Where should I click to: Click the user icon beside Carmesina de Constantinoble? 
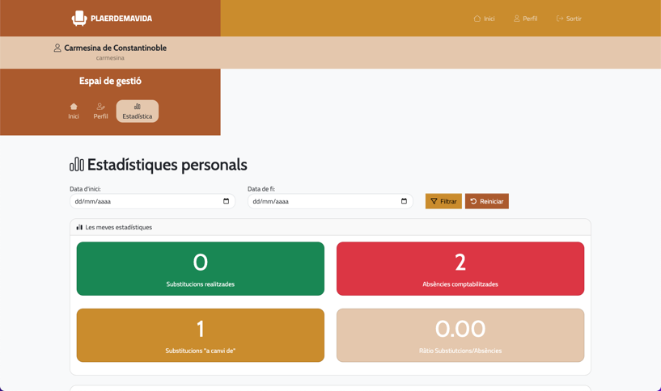click(57, 48)
